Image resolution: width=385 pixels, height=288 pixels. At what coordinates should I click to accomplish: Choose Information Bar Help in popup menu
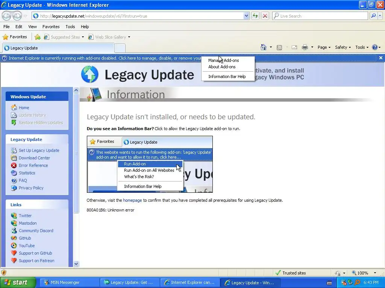228,76
